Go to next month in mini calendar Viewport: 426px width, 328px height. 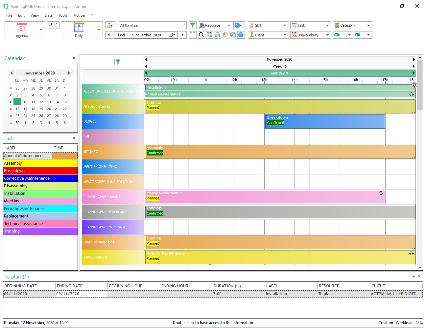pos(69,73)
